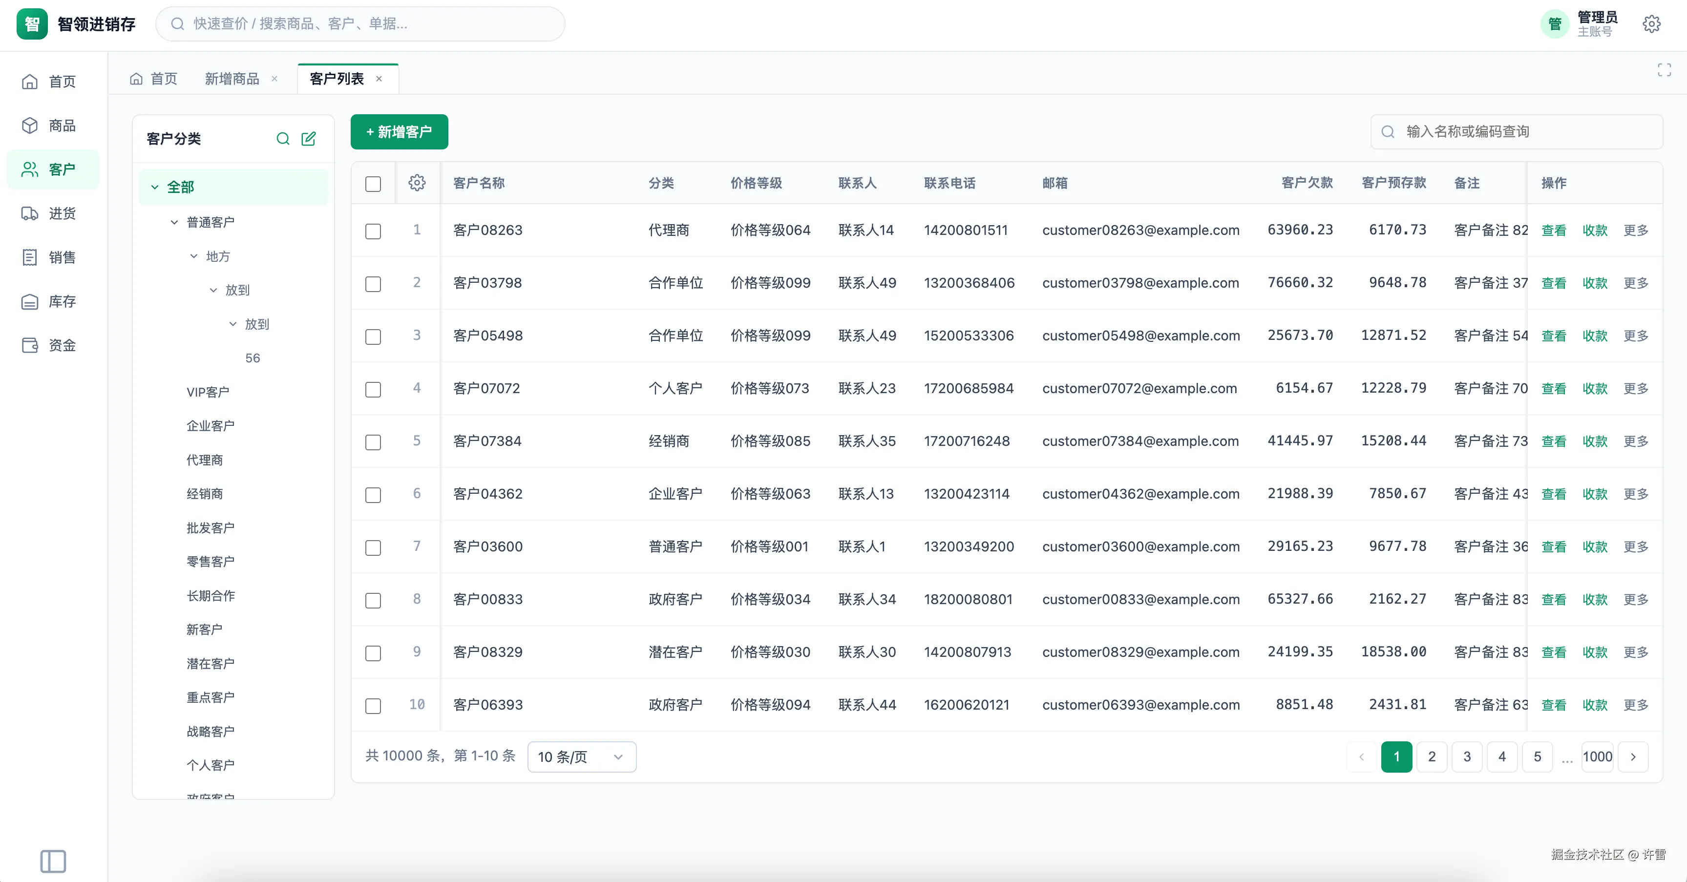Click the search icon in the 客户分类 panel

[x=283, y=138]
